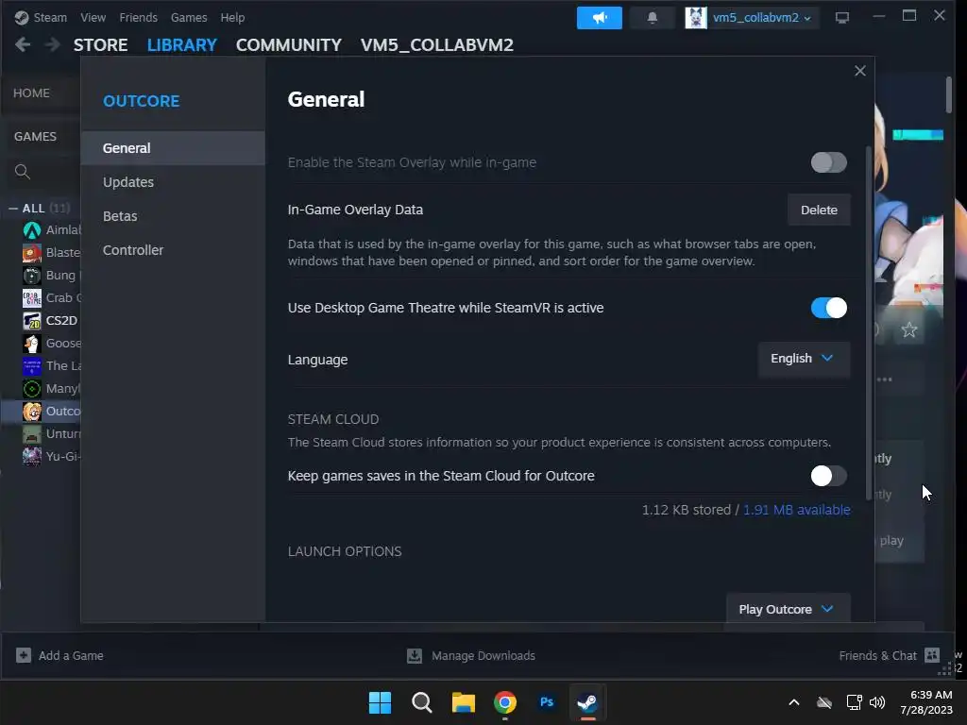Open Google Chrome from taskbar

click(505, 702)
